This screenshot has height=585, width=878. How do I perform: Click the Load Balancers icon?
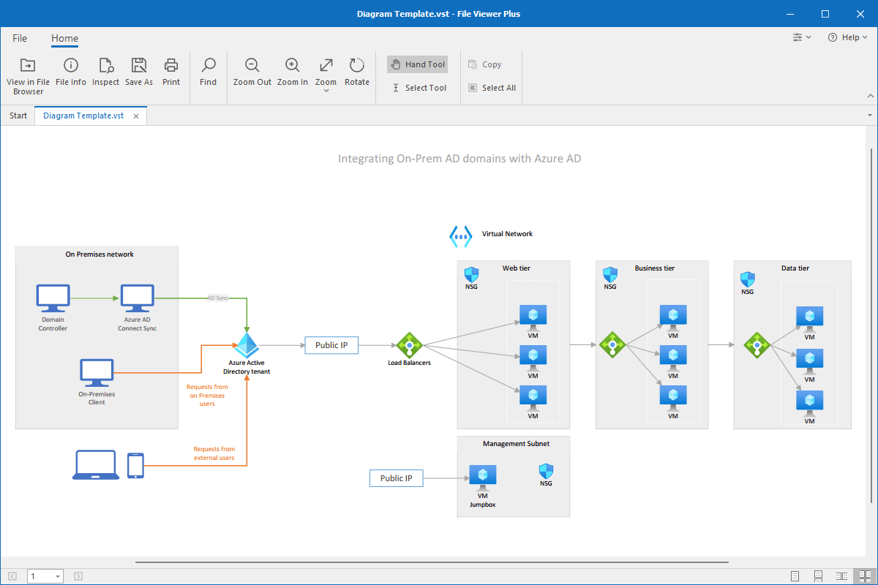click(409, 345)
